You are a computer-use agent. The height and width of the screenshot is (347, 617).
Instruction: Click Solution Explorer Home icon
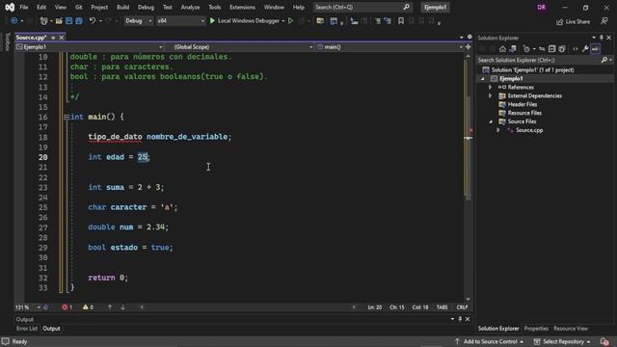click(502, 49)
